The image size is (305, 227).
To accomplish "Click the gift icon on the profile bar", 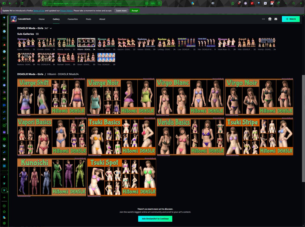I will (x=270, y=19).
